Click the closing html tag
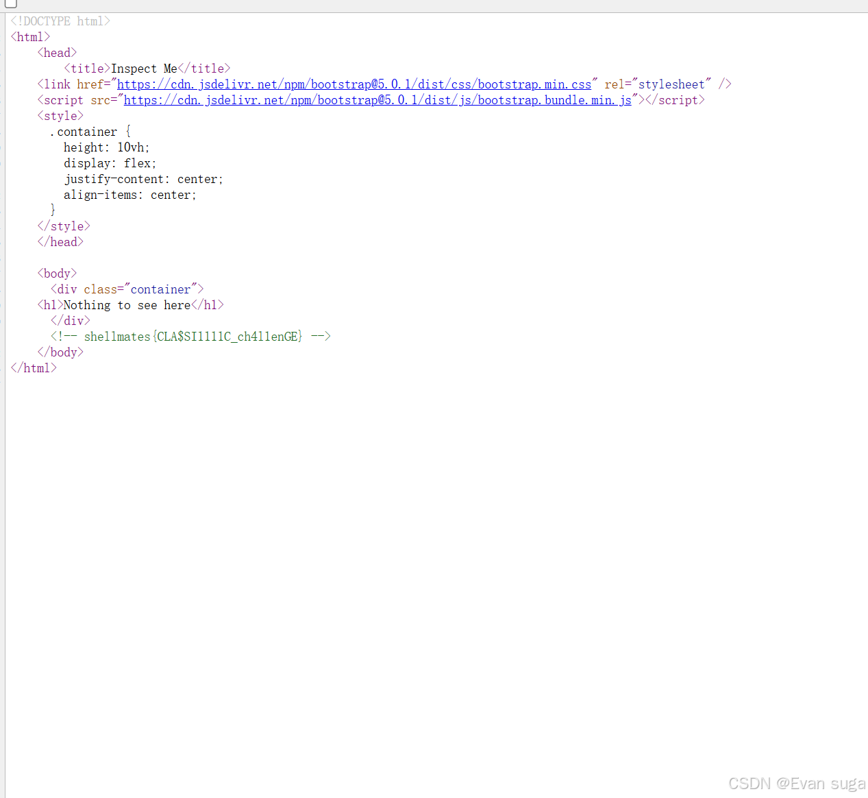Screen dimensions: 868x798 point(34,367)
